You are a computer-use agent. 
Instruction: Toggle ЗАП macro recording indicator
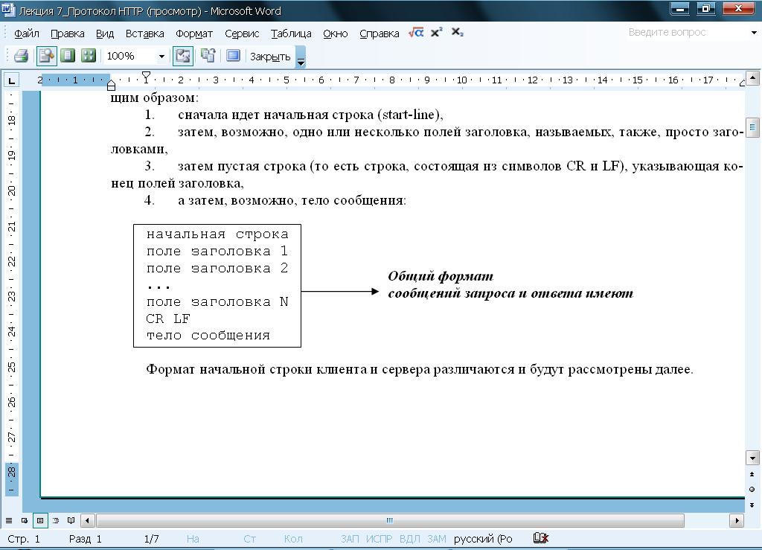[x=350, y=539]
